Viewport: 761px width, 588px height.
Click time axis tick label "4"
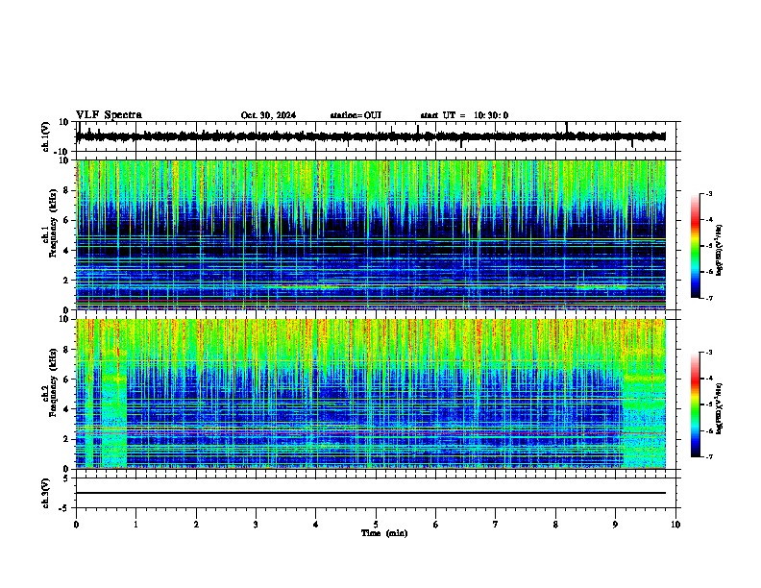[x=316, y=525]
